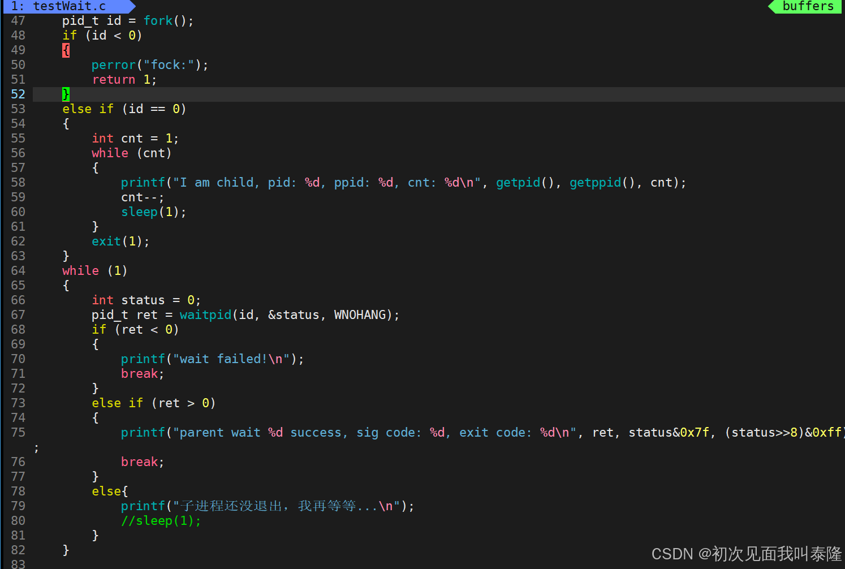Click the 'else{' on line 78
Image resolution: width=845 pixels, height=569 pixels.
point(110,492)
